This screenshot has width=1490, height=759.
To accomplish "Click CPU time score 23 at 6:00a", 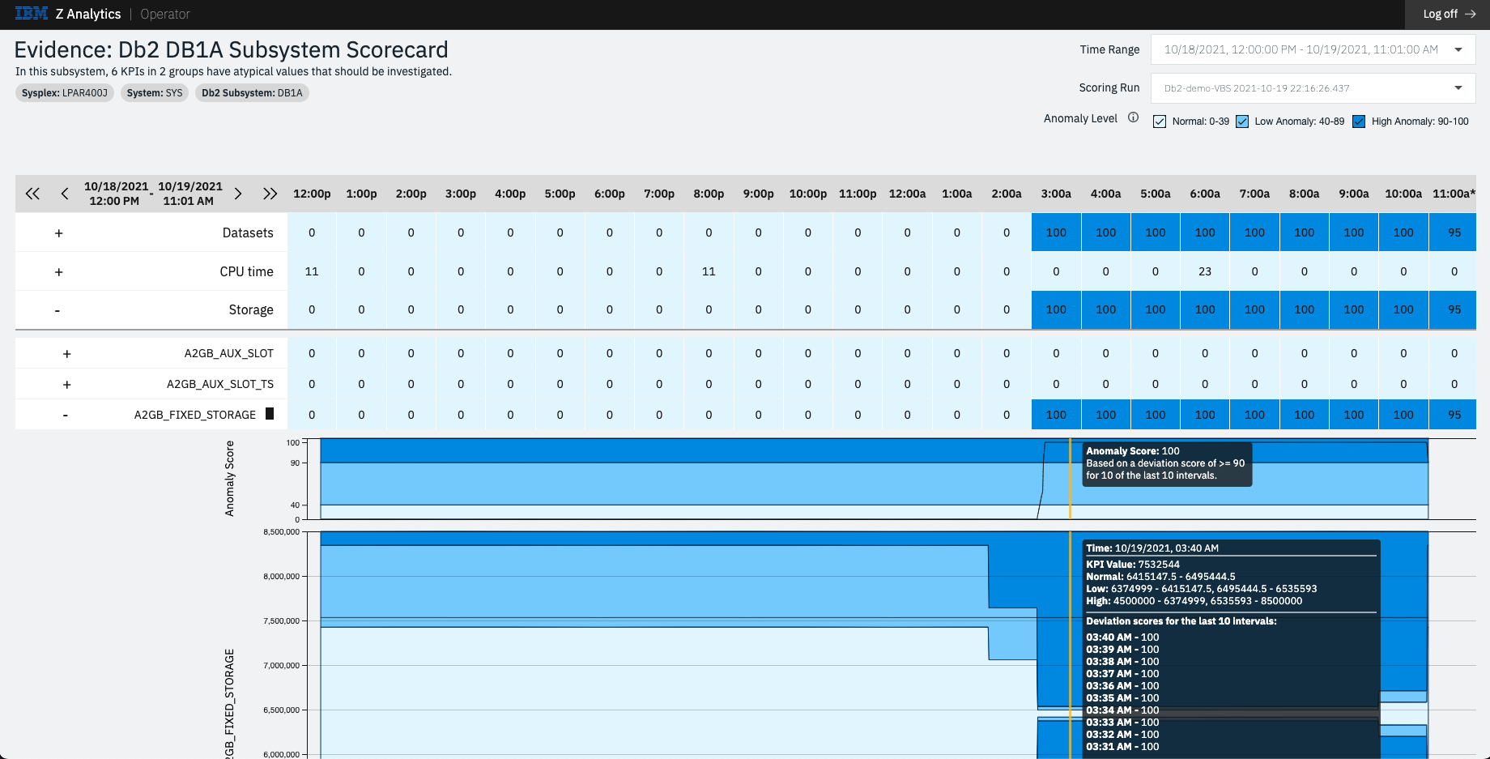I will 1205,271.
